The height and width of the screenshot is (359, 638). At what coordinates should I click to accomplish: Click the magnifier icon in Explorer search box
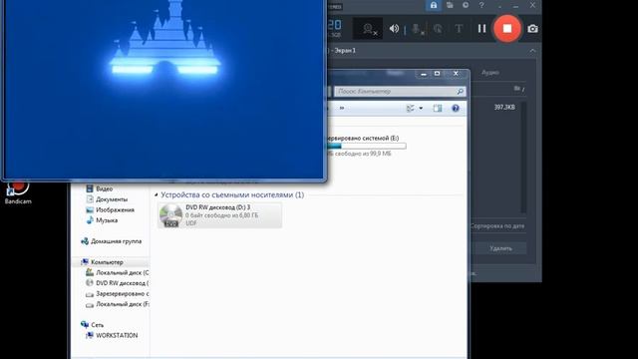click(460, 92)
